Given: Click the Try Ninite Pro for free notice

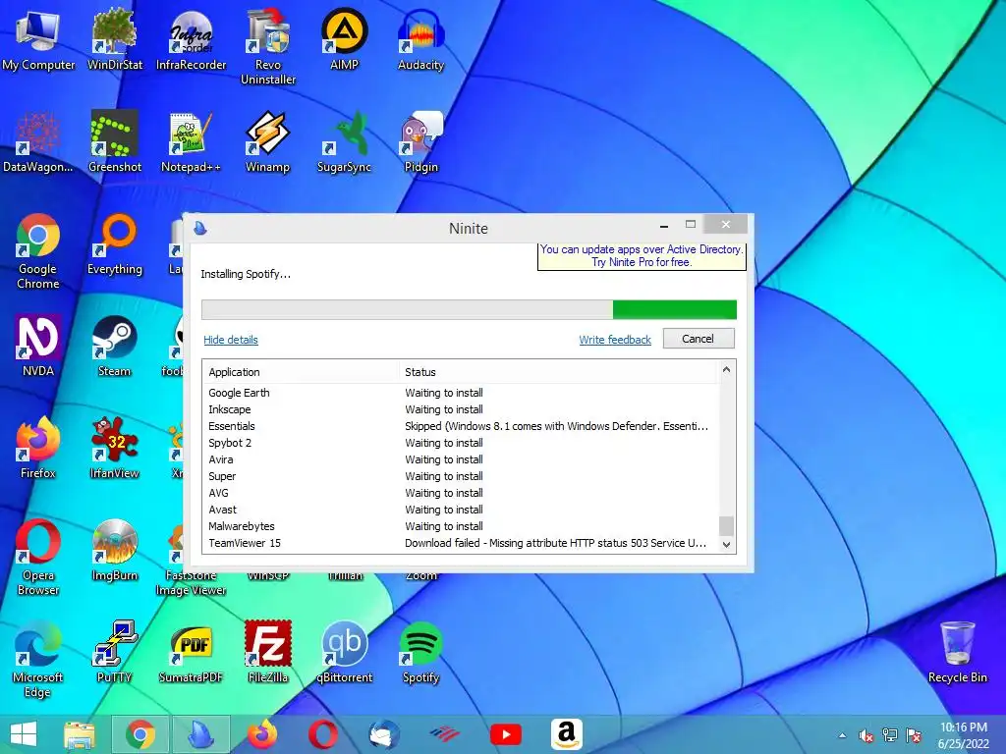Looking at the screenshot, I should 642,256.
